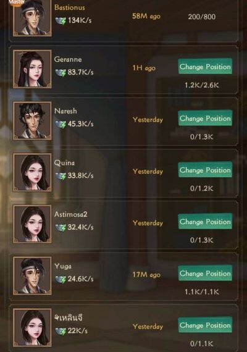247x352 pixels.
Task: Click Yuga's avatar portrait
Action: [32, 275]
